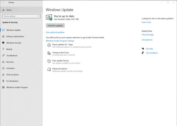Viewport: 177px width, 126px height.
Task: Click the Get help link
Action: click(x=149, y=49)
